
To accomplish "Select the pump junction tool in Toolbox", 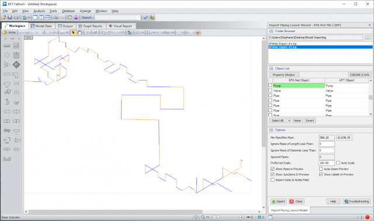I will tap(7, 140).
